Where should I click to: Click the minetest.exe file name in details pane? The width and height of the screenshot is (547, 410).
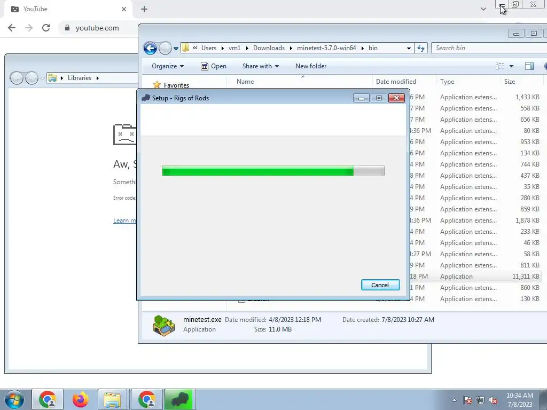(202, 319)
